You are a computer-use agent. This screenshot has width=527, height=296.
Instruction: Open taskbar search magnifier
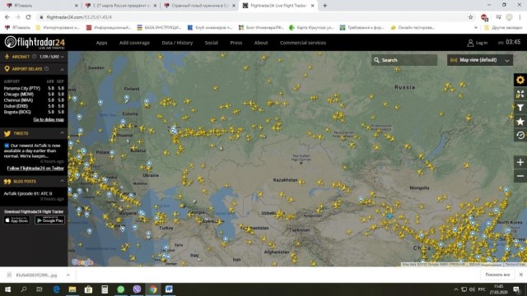pyautogui.click(x=24, y=289)
